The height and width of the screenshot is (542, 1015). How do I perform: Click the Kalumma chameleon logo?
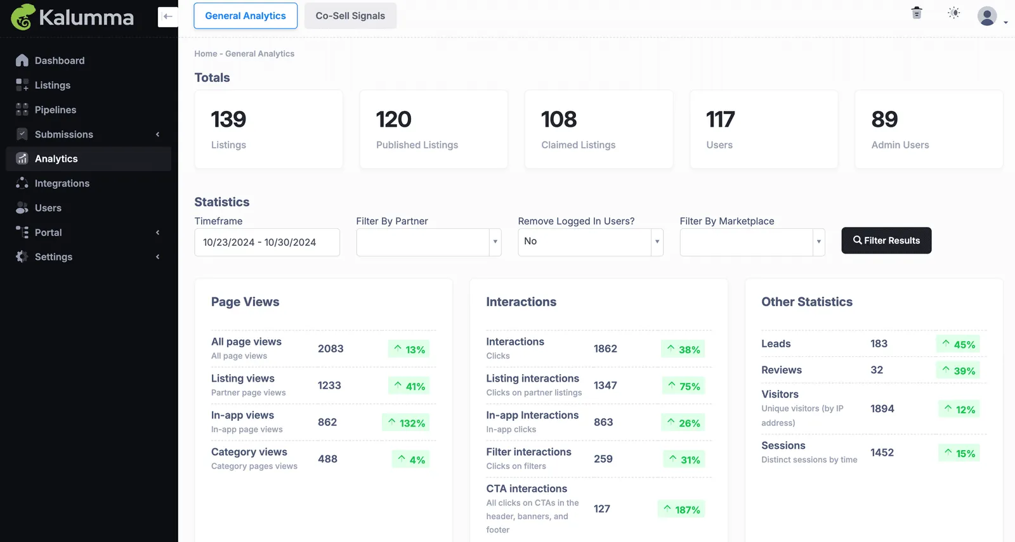(23, 17)
